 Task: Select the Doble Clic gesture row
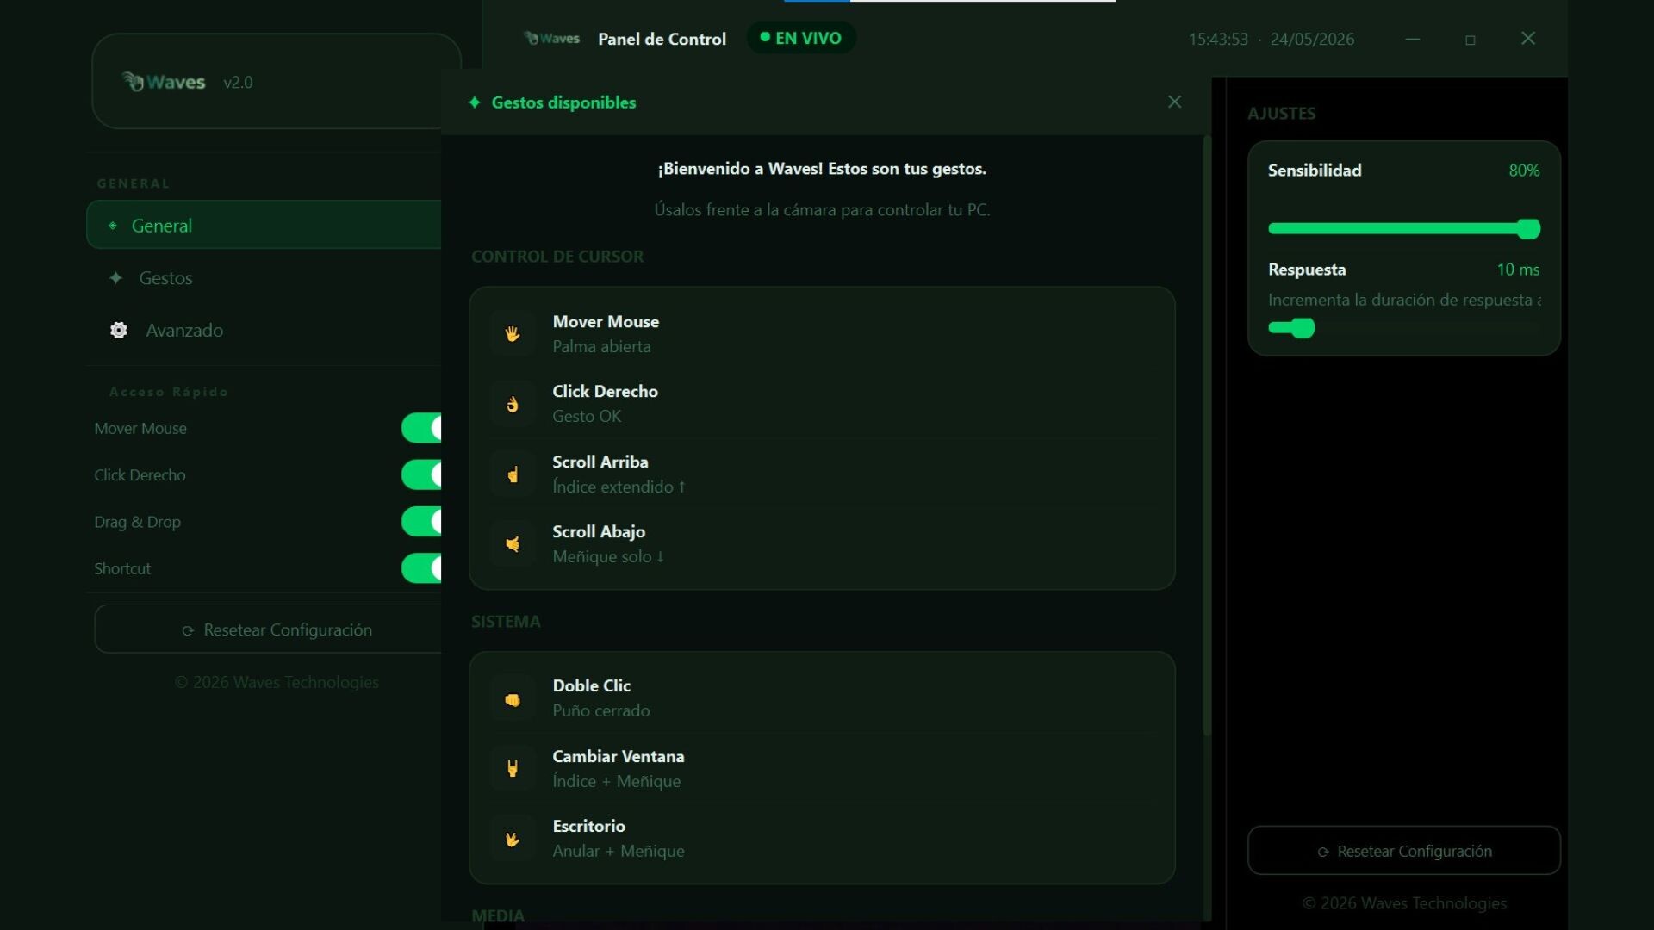[822, 698]
